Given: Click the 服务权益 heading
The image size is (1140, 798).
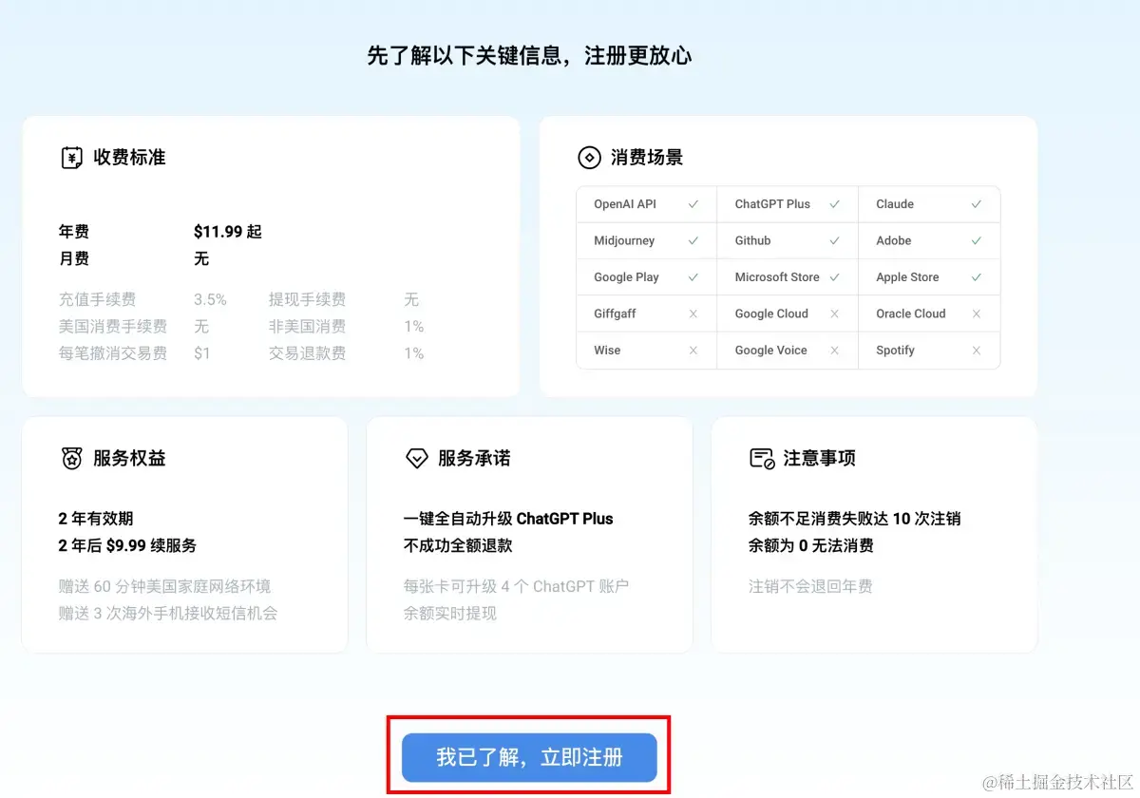Looking at the screenshot, I should click(129, 459).
